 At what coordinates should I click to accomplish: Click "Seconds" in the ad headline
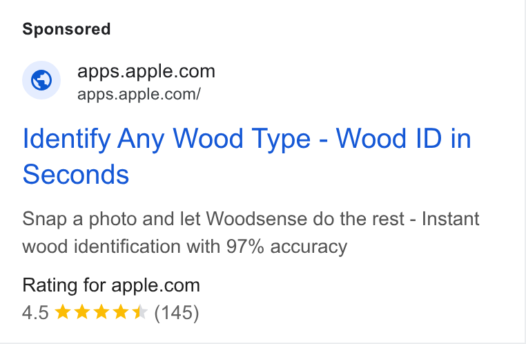pyautogui.click(x=76, y=175)
